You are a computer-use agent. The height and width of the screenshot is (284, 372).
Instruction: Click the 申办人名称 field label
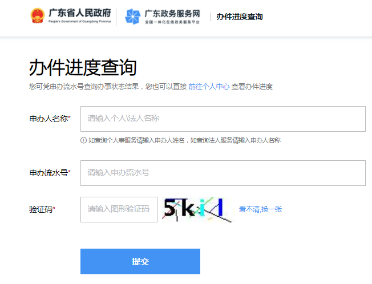(x=50, y=119)
